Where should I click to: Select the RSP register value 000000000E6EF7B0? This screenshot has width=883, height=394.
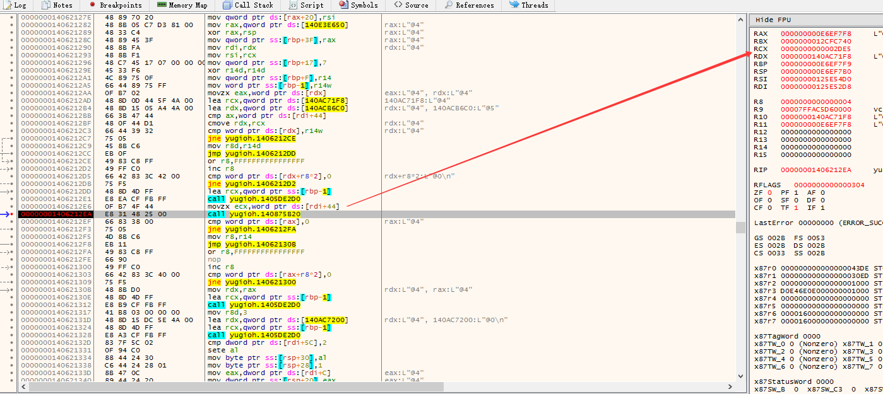click(816, 71)
